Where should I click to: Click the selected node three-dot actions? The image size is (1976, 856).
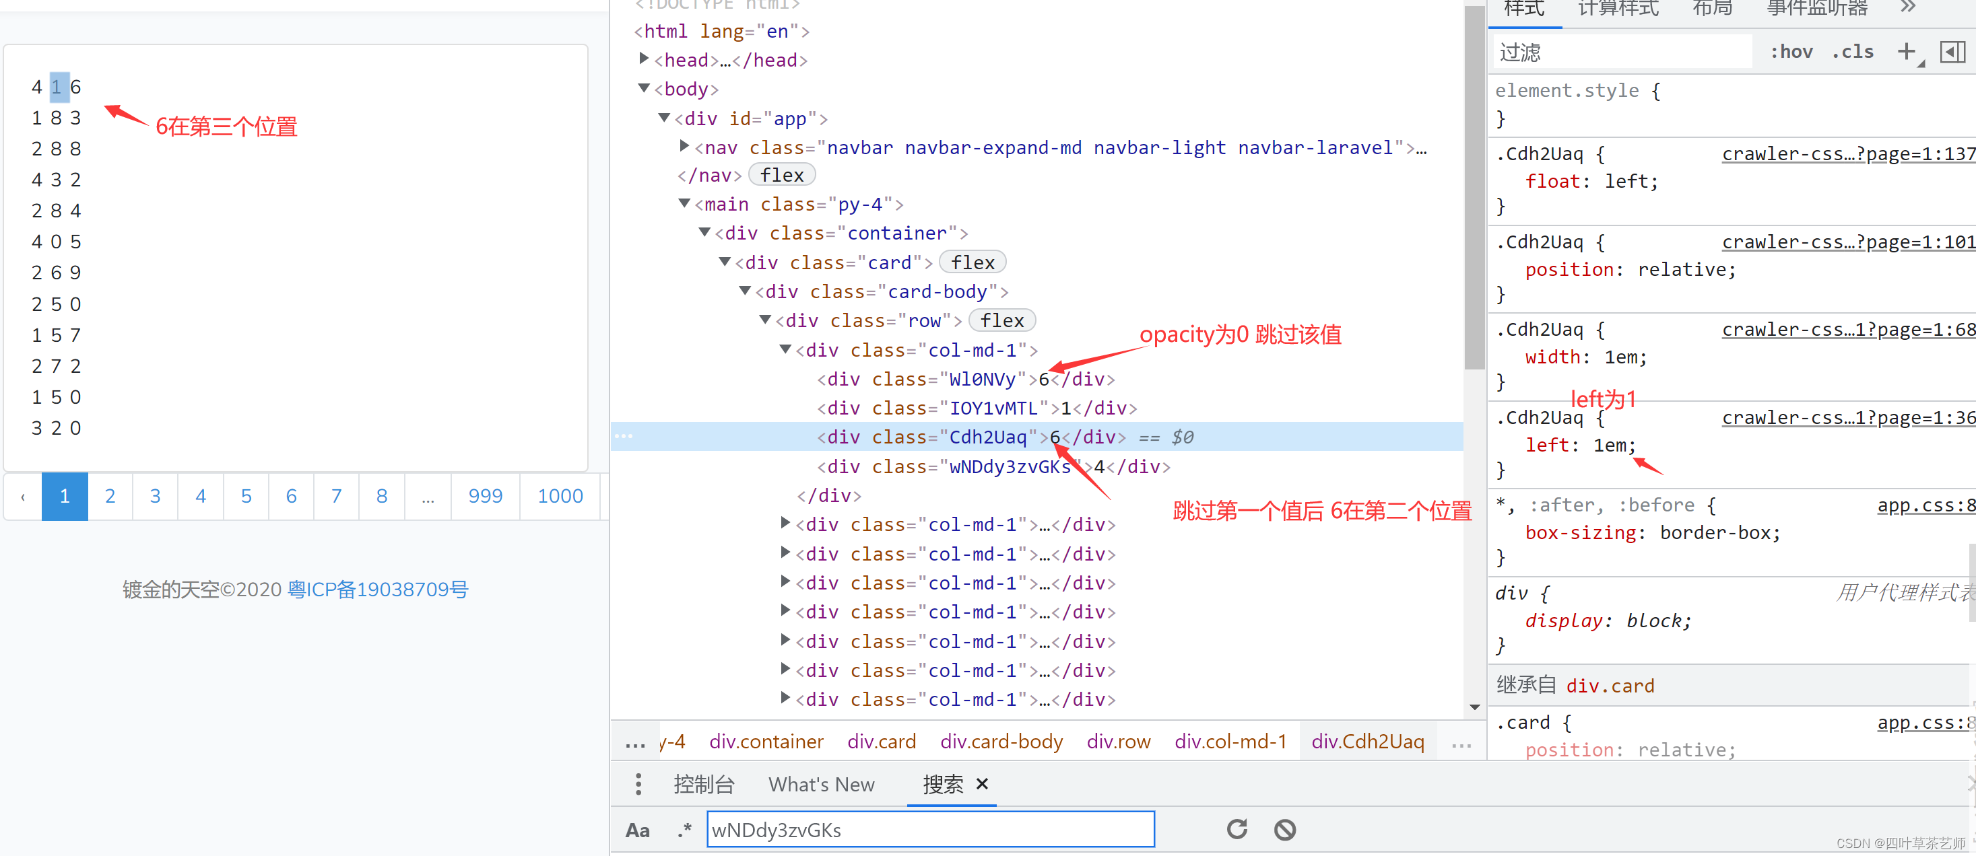[x=623, y=435]
